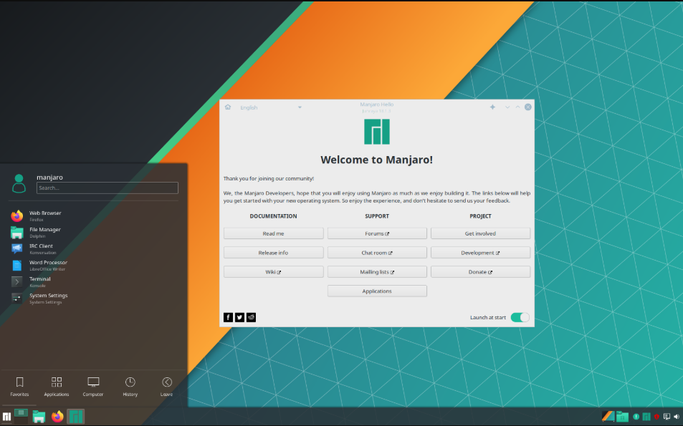Viewport: 683px width, 426px height.
Task: Click the red shield update tray icon
Action: click(657, 417)
